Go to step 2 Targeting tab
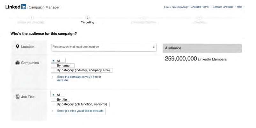This screenshot has width=256, height=128. (x=87, y=20)
